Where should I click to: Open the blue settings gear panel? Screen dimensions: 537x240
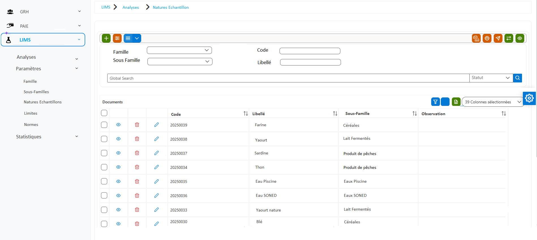click(x=529, y=98)
